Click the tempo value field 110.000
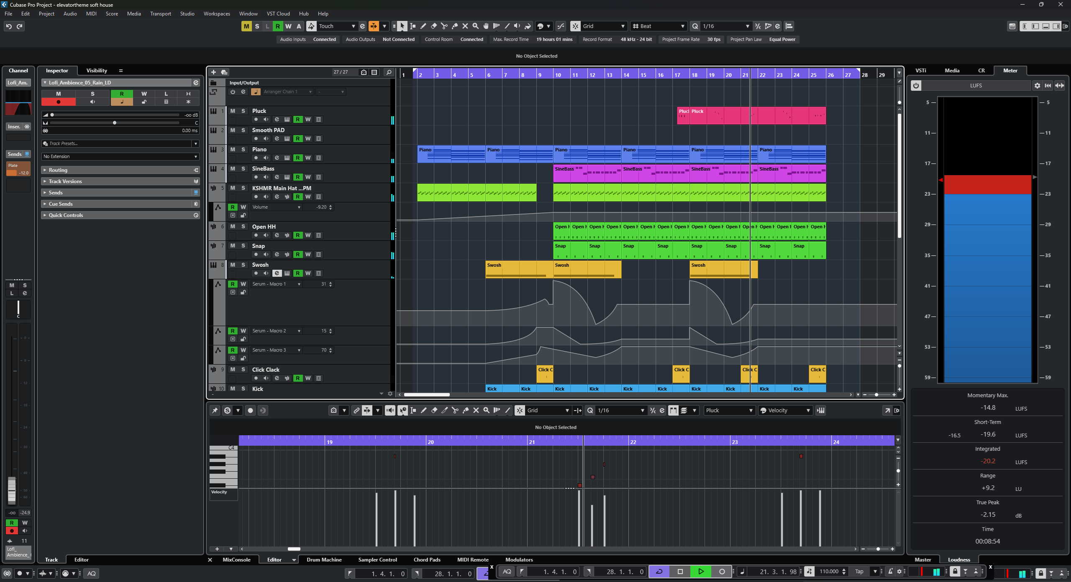 coord(829,571)
